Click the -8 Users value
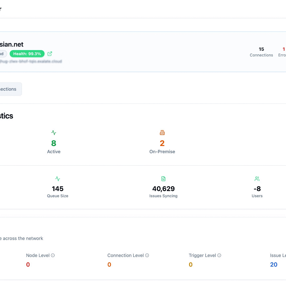This screenshot has width=286, height=286. click(x=257, y=189)
